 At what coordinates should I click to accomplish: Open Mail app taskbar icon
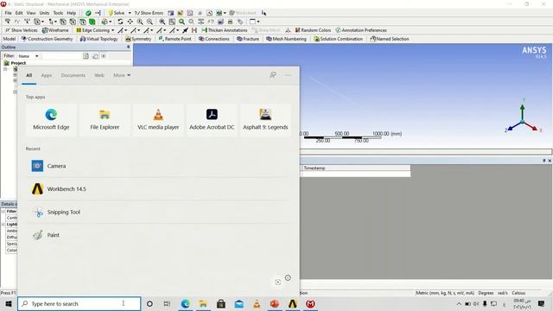click(239, 303)
